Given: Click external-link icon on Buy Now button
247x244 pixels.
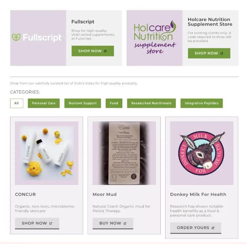Looking at the screenshot, I should (x=125, y=223).
